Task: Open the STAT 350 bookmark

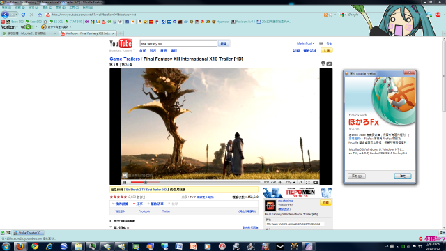Action: tap(73, 22)
